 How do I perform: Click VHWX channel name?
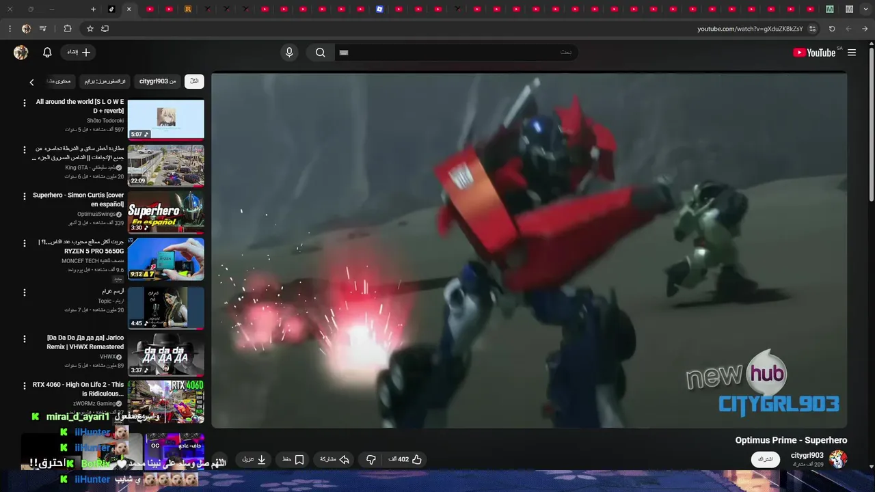click(108, 357)
